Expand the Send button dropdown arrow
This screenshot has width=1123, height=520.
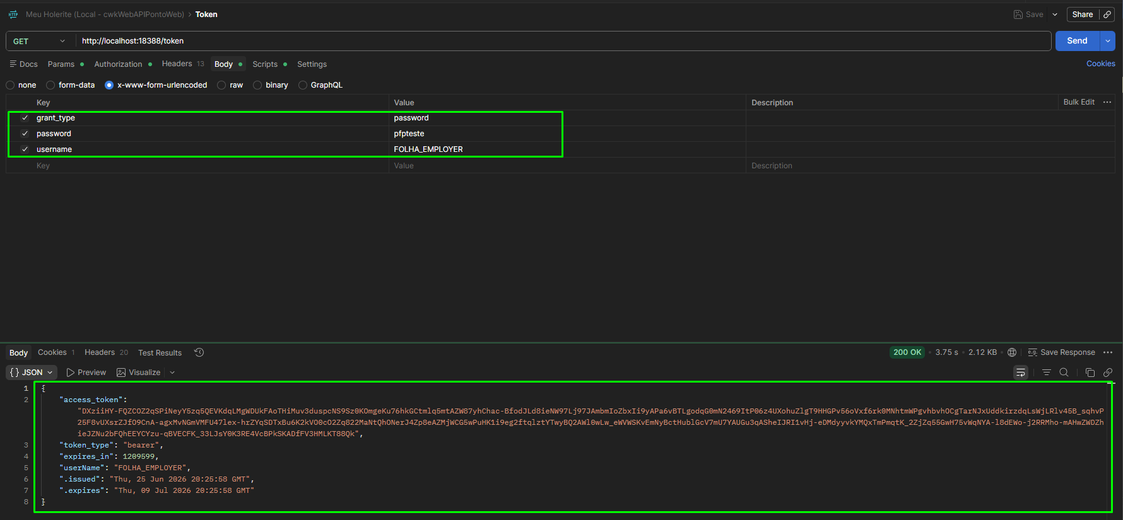(x=1108, y=41)
